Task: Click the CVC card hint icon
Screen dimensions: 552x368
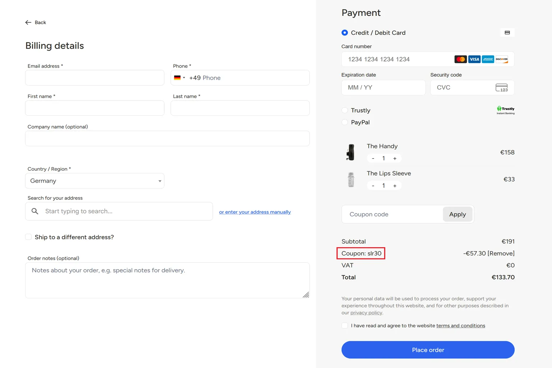Action: pos(502,88)
